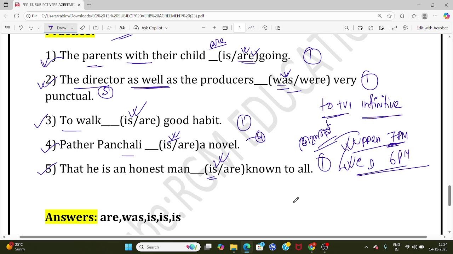The width and height of the screenshot is (453, 254).
Task: Open the ENG IN language switcher
Action: coord(396,247)
